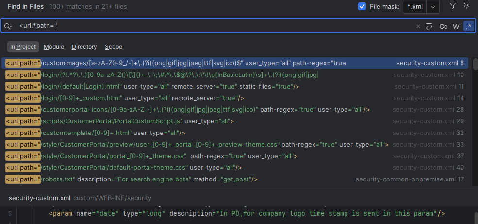Click security-custom.xml 28 file label

(429, 110)
